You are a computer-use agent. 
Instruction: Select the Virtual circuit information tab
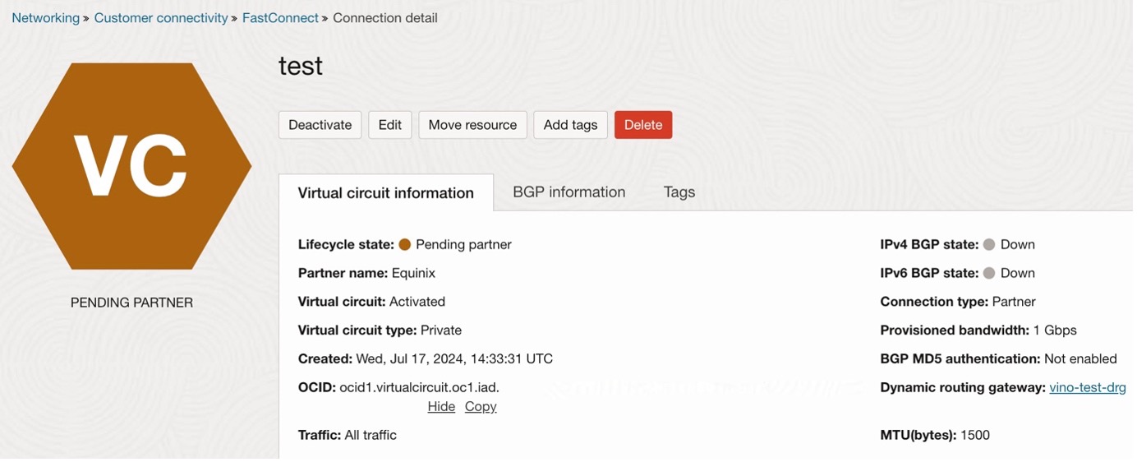[x=385, y=193]
